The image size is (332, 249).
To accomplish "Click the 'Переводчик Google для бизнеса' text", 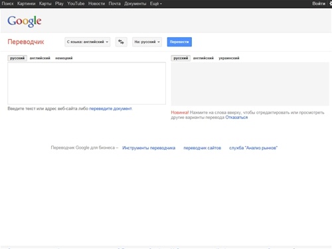I will point(83,147).
